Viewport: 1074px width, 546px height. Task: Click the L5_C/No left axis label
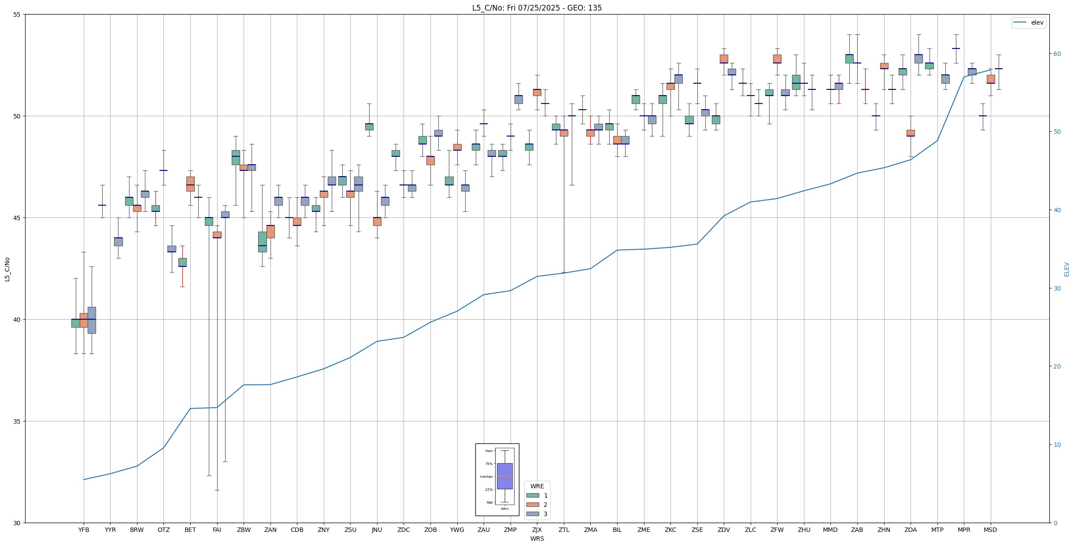(7, 269)
